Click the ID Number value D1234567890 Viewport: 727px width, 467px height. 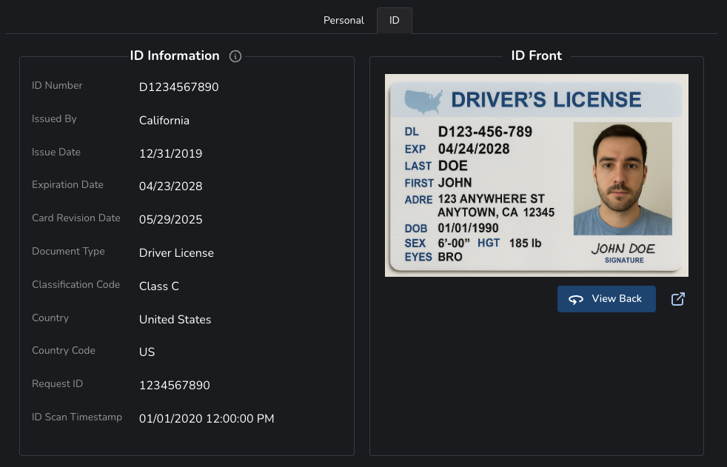(178, 87)
